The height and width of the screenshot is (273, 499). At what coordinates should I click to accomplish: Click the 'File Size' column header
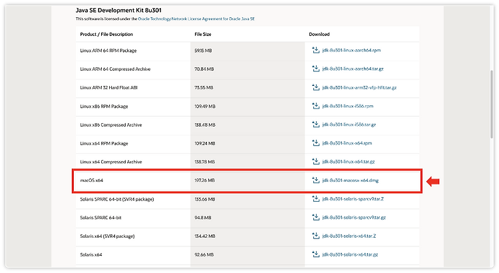[x=203, y=34]
